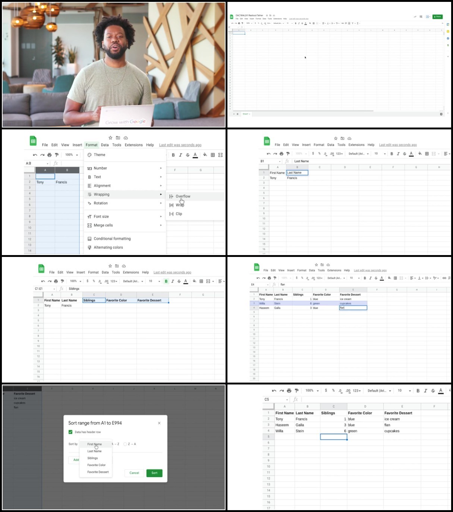The width and height of the screenshot is (453, 512).
Task: Expand the Number submenu arrow in Format menu
Action: coord(161,168)
